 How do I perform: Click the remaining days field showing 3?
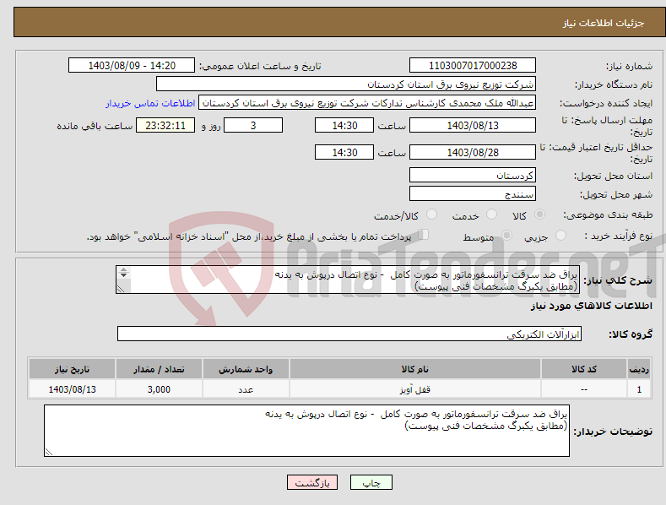[253, 125]
